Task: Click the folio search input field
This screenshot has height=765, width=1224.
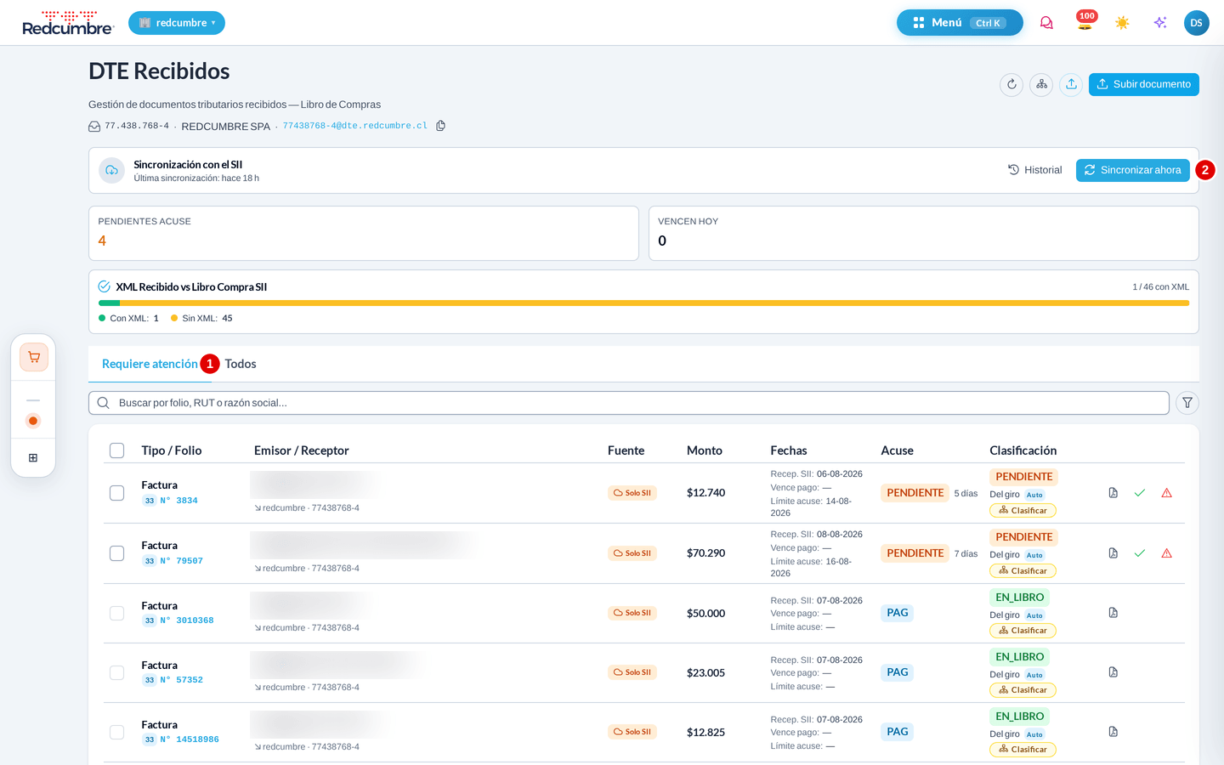Action: pyautogui.click(x=629, y=403)
